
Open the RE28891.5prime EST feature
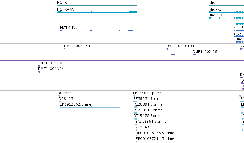(135, 107)
